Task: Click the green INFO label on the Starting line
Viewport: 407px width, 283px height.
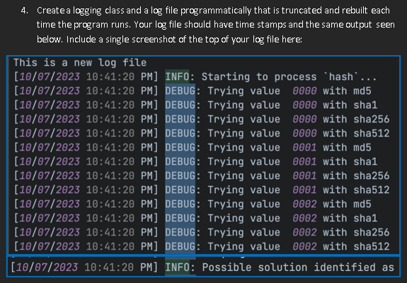Action: [177, 77]
